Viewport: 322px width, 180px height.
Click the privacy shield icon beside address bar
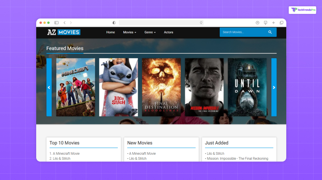114,23
